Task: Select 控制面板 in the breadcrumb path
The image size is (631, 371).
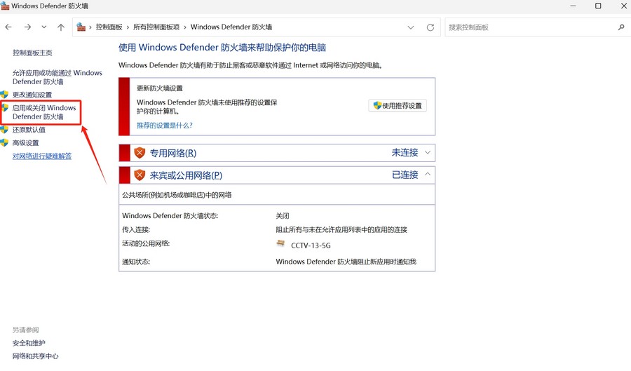Action: (109, 27)
